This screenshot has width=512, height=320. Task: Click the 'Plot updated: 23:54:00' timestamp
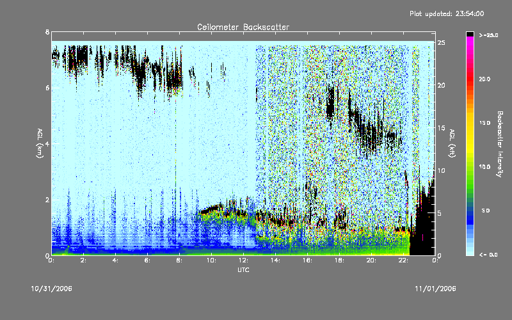pos(447,13)
